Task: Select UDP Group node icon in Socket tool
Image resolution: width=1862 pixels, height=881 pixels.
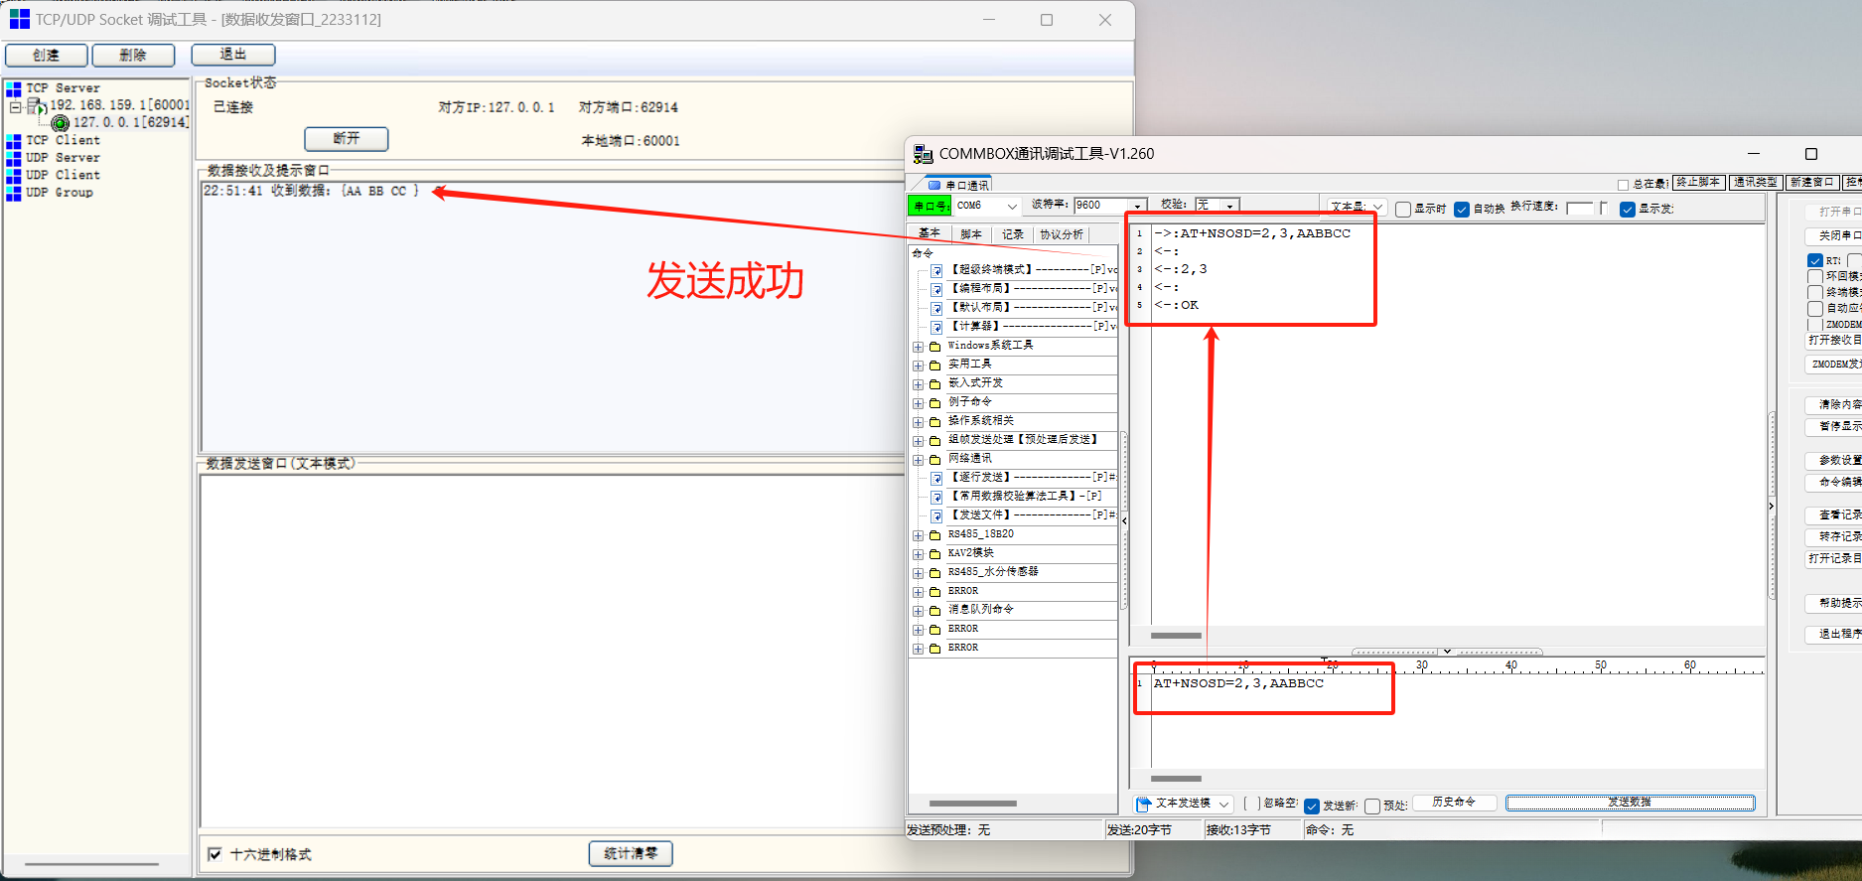Action: tap(14, 193)
